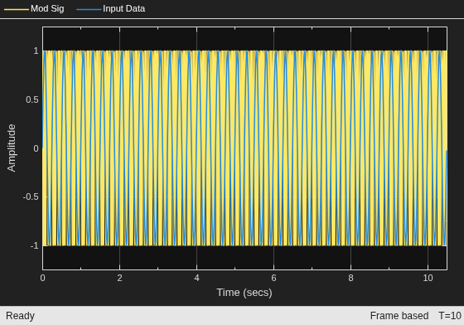This screenshot has width=464, height=325.
Task: Click the time axis tick label 4
Action: [x=197, y=278]
